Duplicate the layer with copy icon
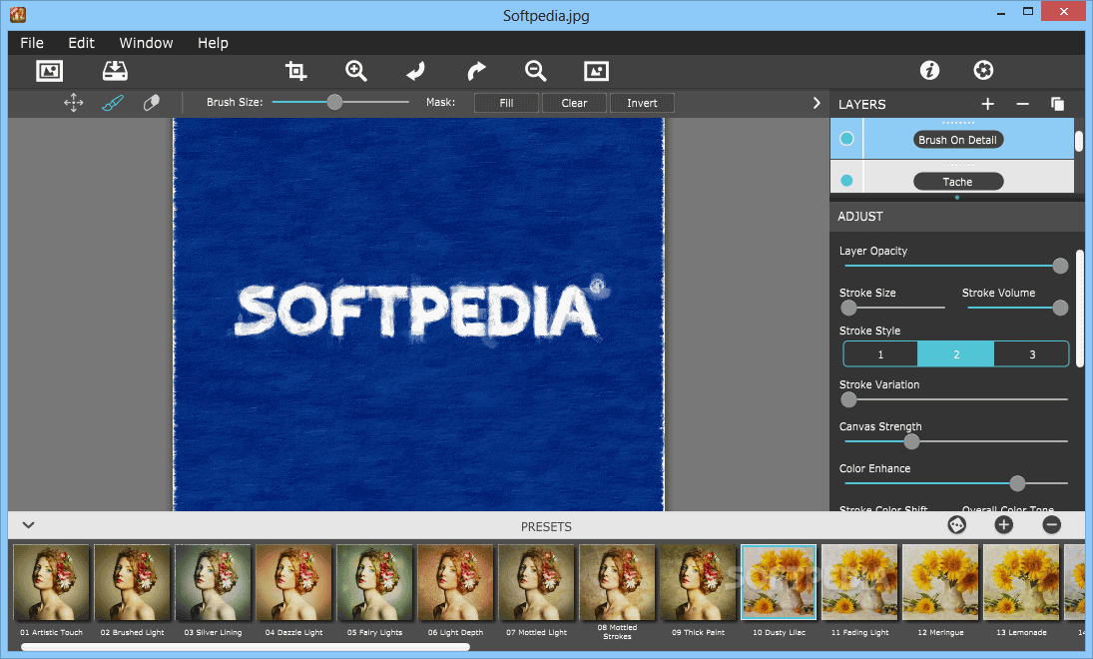 (1057, 104)
